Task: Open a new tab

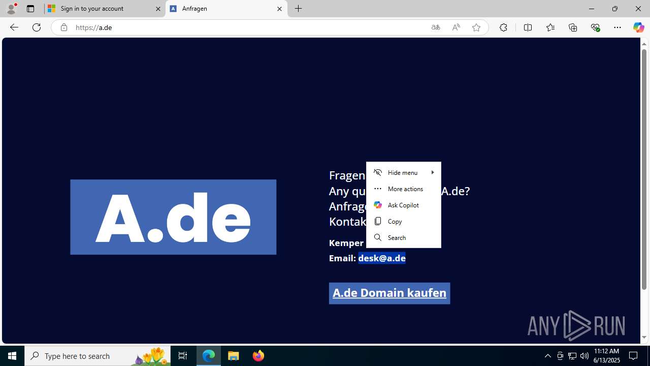Action: coord(299,9)
